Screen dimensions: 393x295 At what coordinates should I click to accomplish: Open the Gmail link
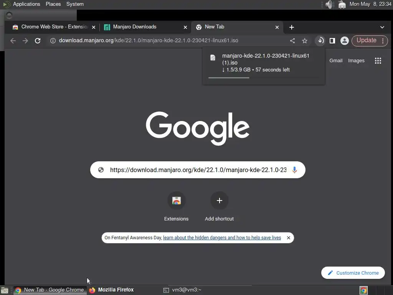coord(335,60)
